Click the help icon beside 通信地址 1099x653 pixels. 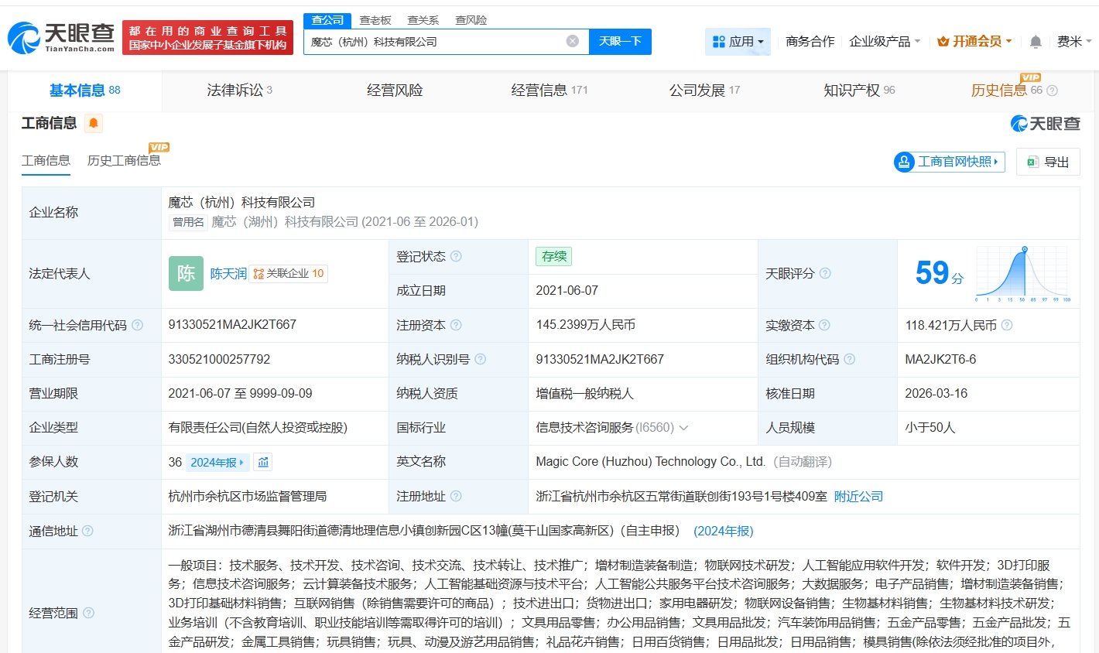coord(87,531)
